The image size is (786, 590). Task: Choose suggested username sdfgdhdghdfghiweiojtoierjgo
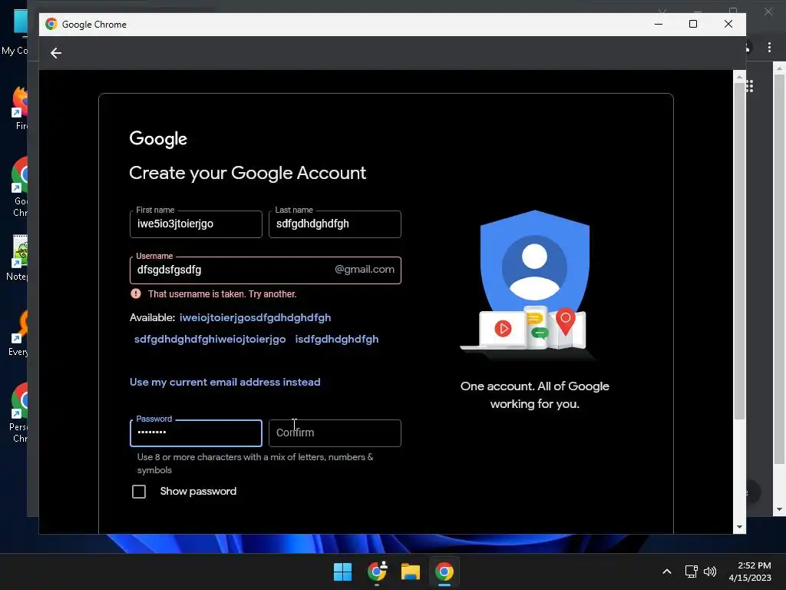pos(210,339)
